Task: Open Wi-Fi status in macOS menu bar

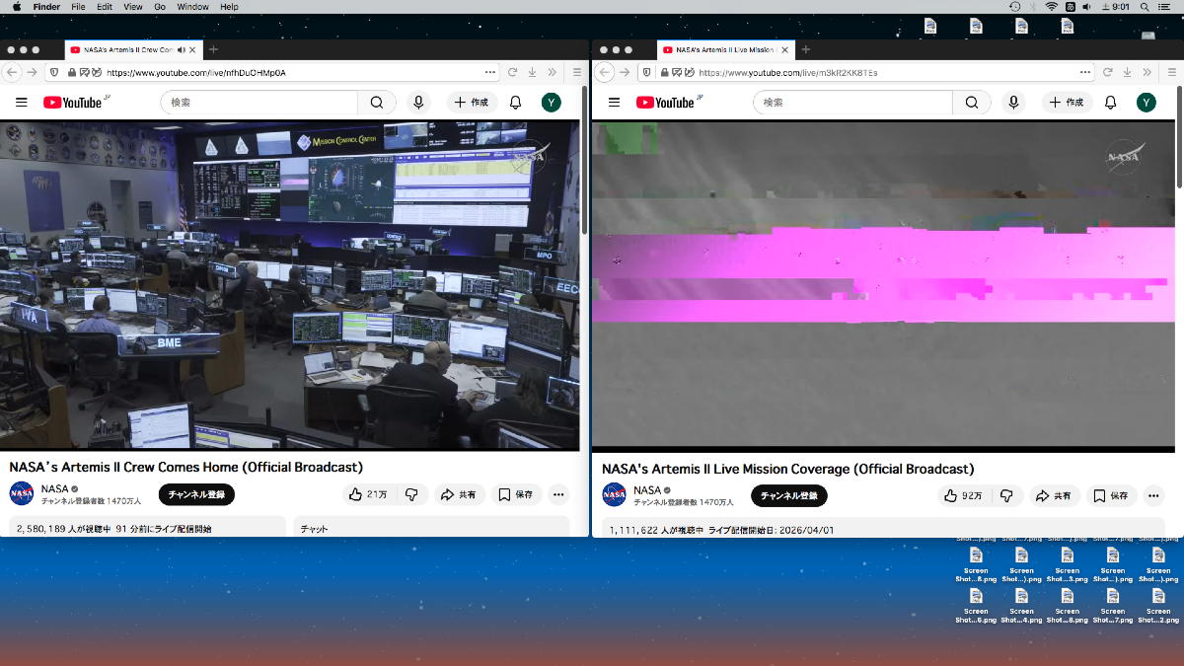Action: point(1052,7)
